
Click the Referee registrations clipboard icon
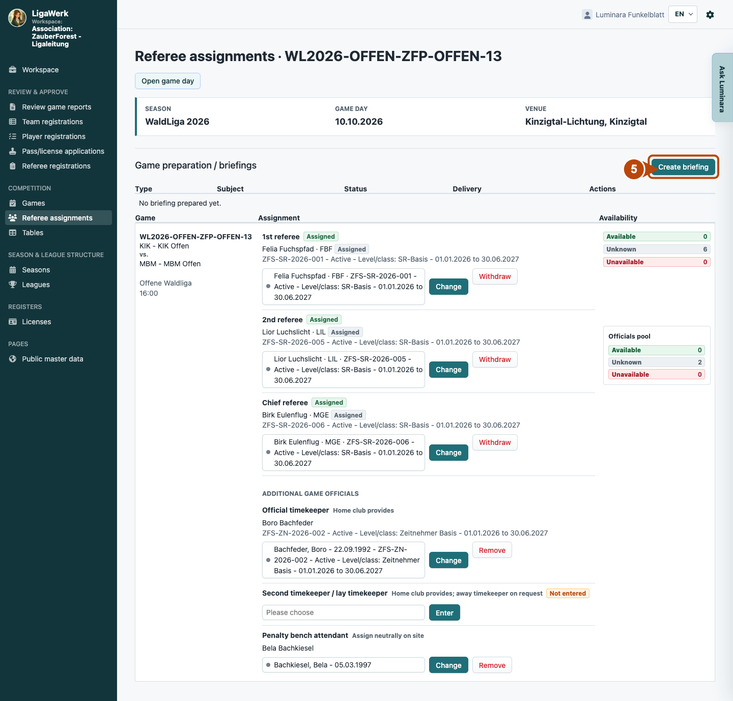click(13, 166)
